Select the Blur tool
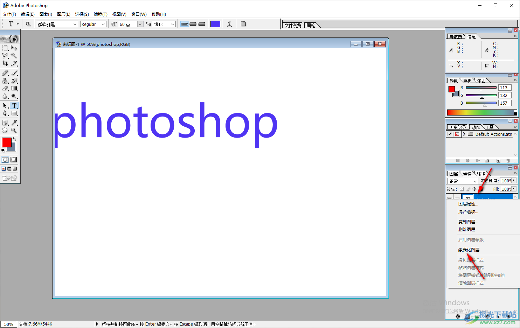Viewport: 520px width, 328px height. (x=5, y=96)
